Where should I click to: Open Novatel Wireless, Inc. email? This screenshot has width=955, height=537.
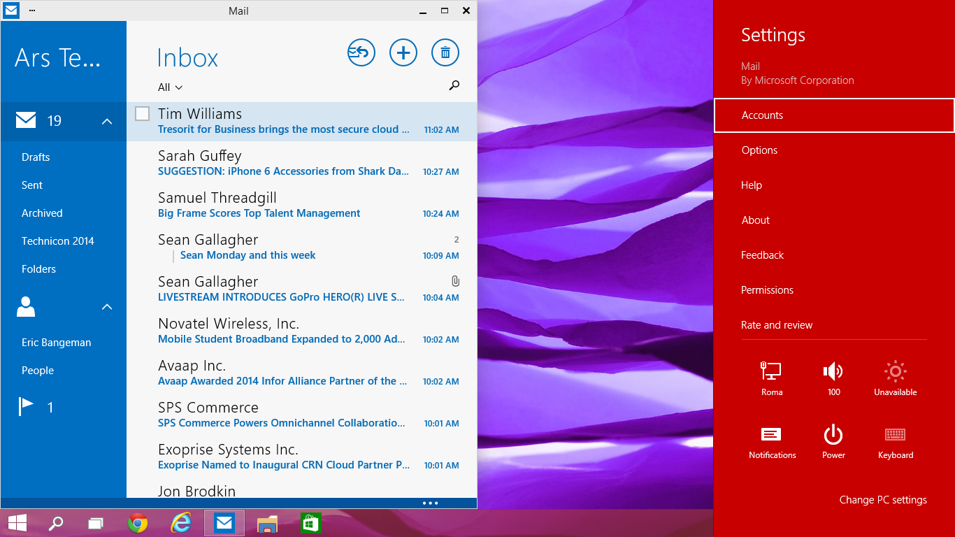pos(302,331)
